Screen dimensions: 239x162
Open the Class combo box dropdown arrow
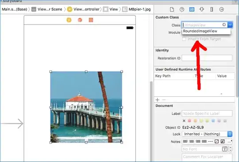point(230,25)
